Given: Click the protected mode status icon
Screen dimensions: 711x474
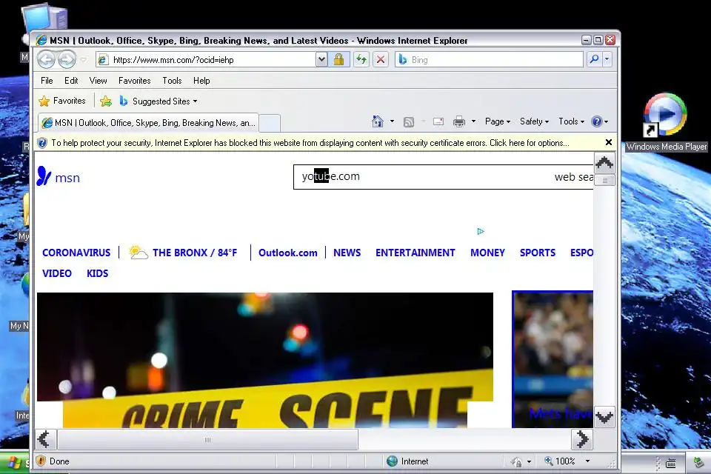Looking at the screenshot, I should [x=516, y=461].
